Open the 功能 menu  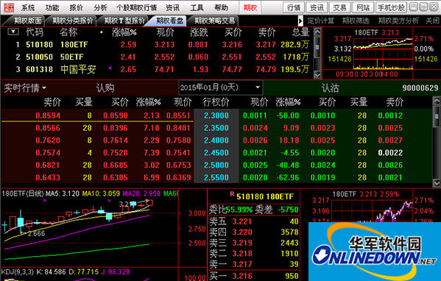52,7
